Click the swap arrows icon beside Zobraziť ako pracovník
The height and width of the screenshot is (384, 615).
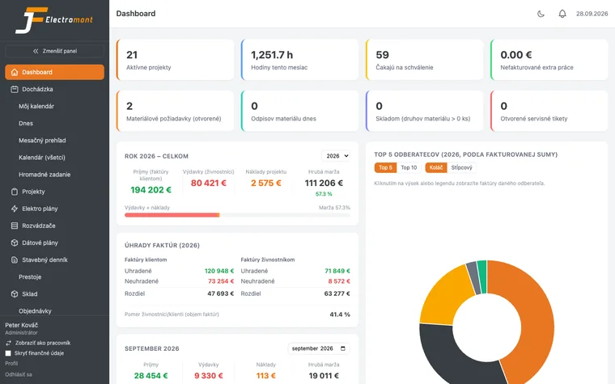pos(8,343)
